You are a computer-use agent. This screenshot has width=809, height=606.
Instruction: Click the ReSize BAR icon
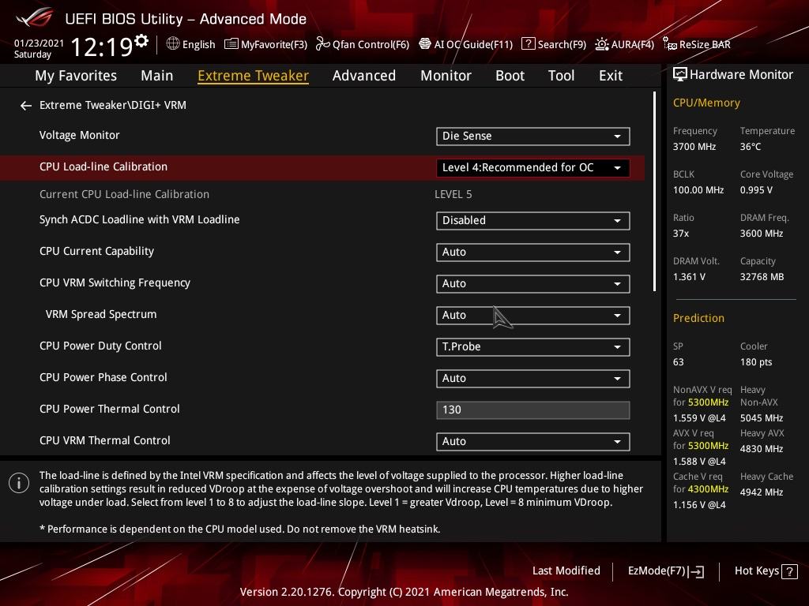click(x=670, y=44)
